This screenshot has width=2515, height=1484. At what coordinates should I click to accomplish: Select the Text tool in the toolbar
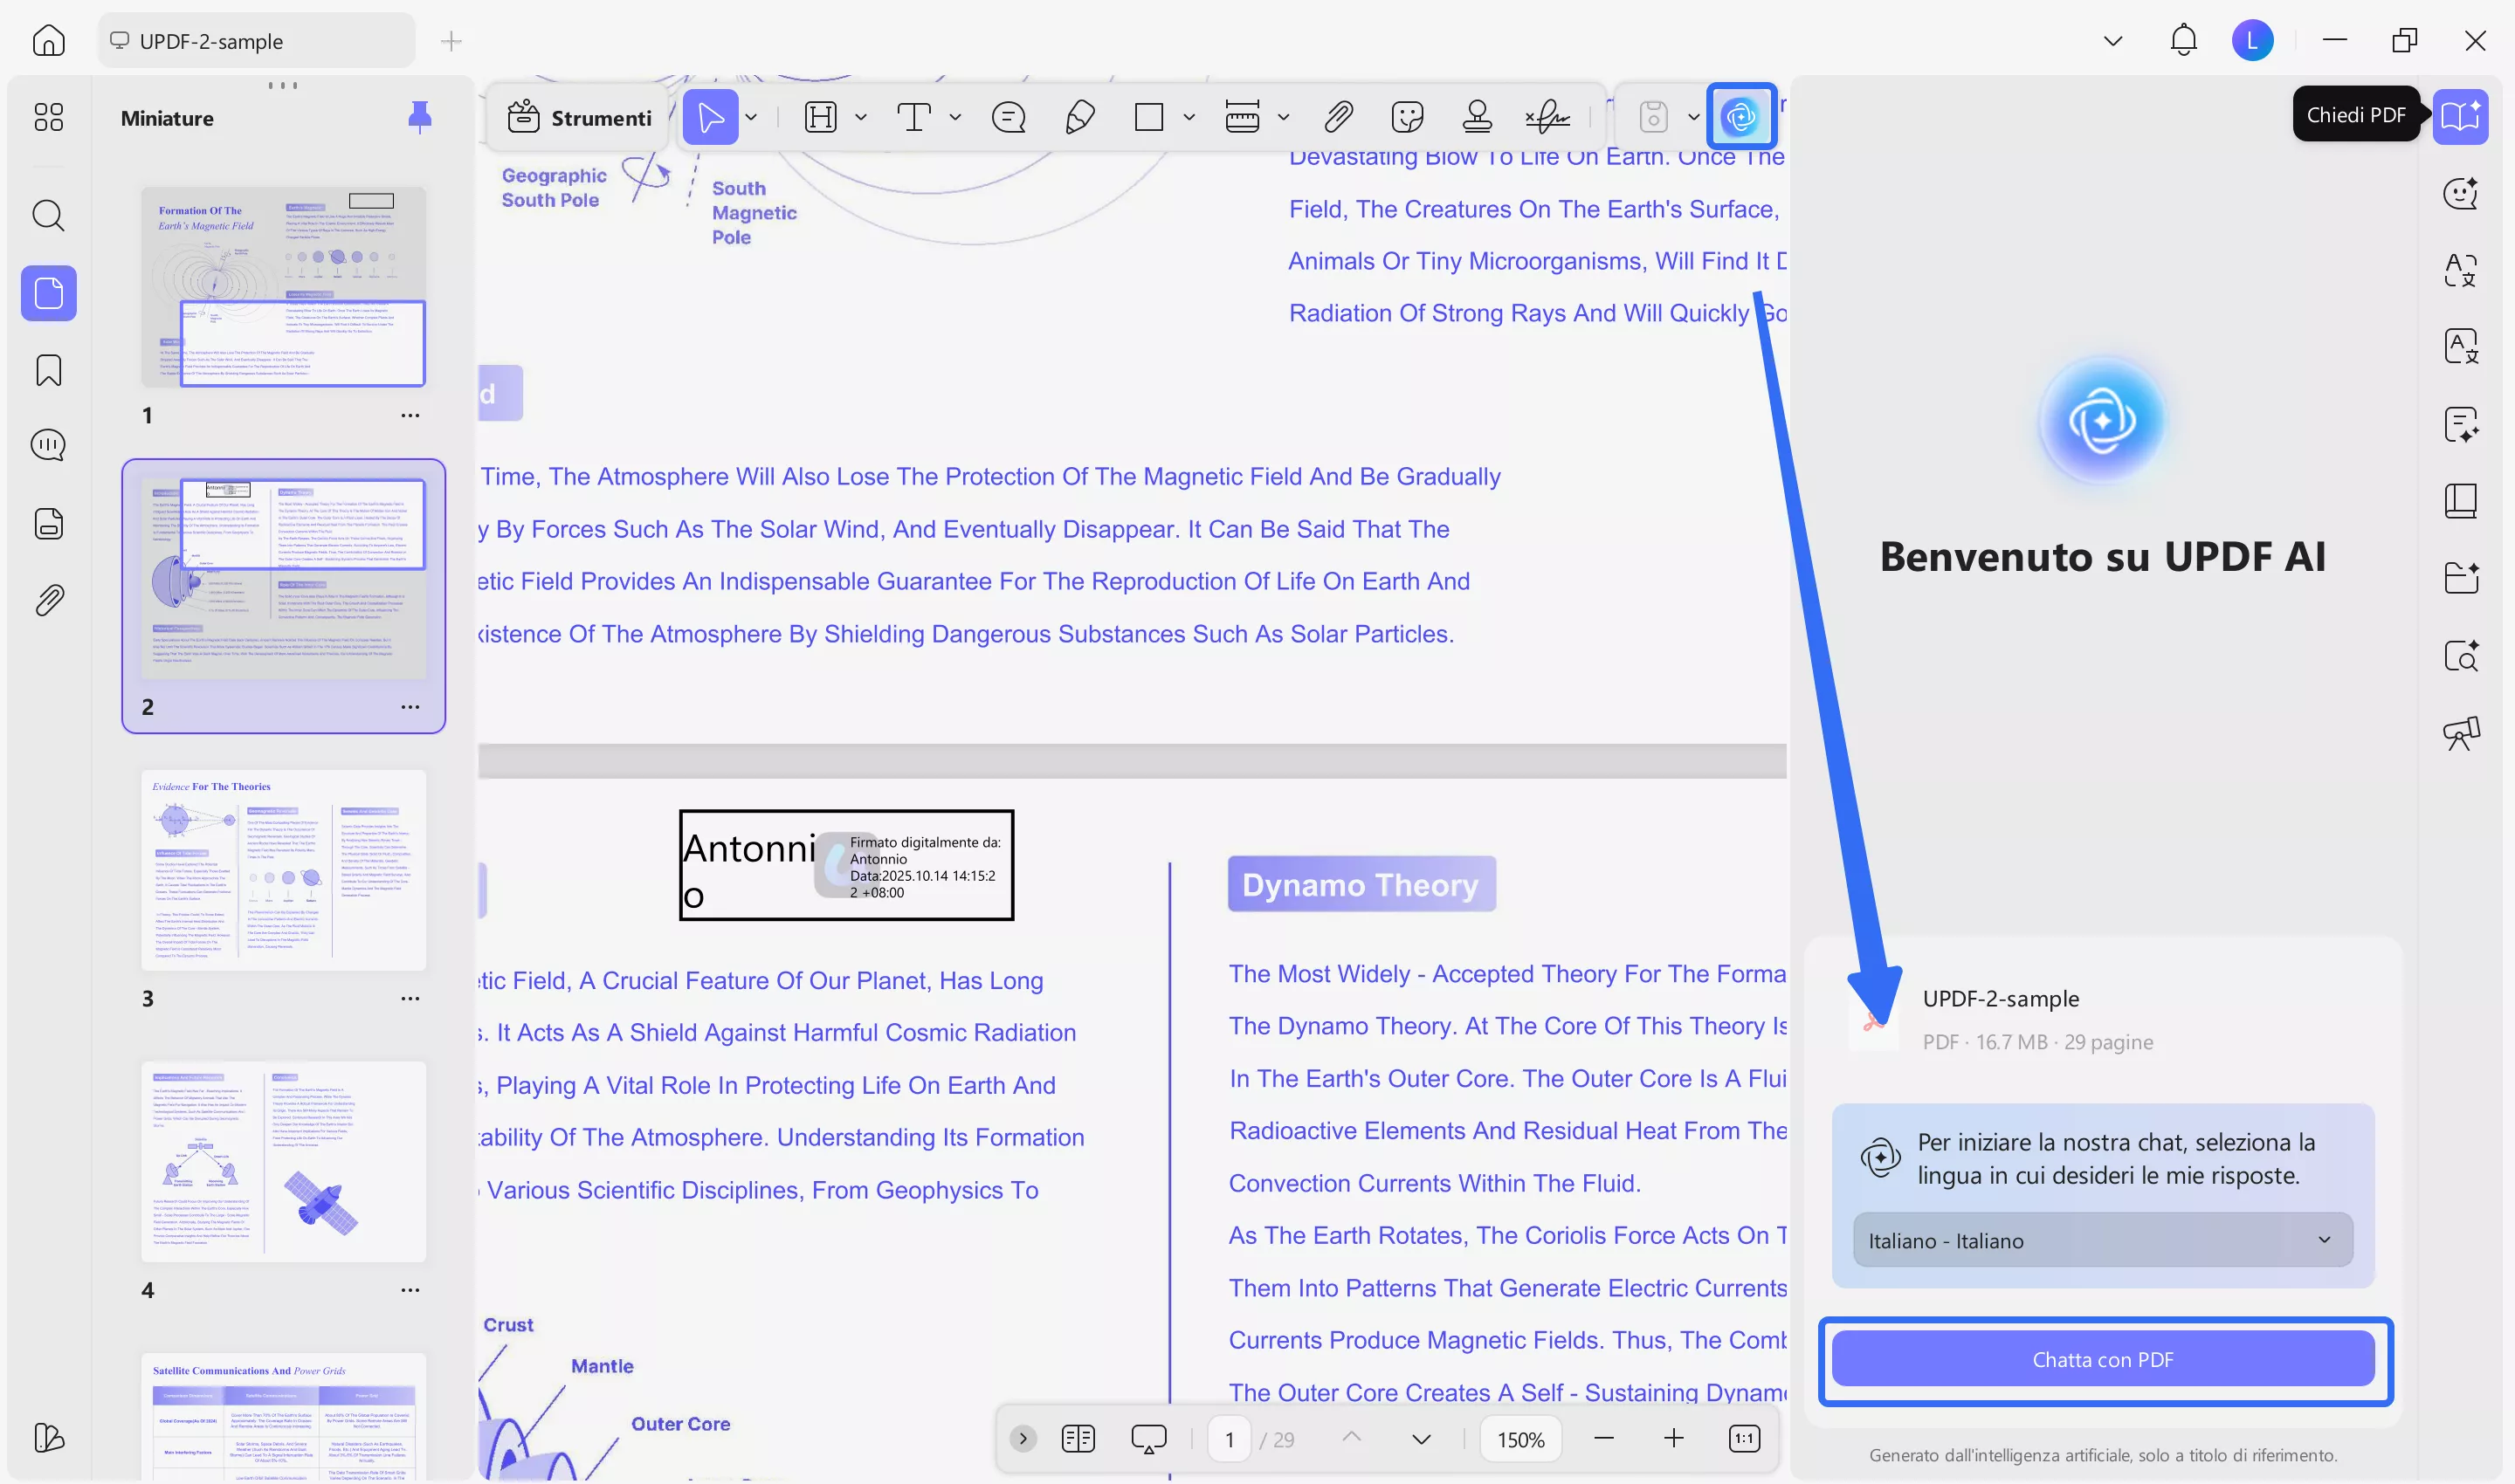click(915, 117)
